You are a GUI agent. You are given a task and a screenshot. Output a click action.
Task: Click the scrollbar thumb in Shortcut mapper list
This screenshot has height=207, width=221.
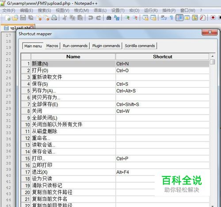(213, 62)
